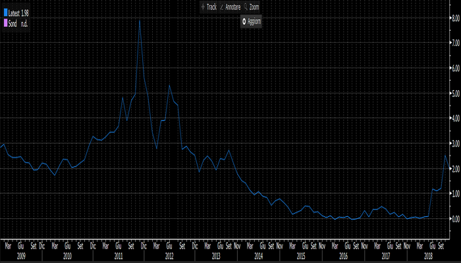Pick the 2016 year on the time axis

pos(342,254)
